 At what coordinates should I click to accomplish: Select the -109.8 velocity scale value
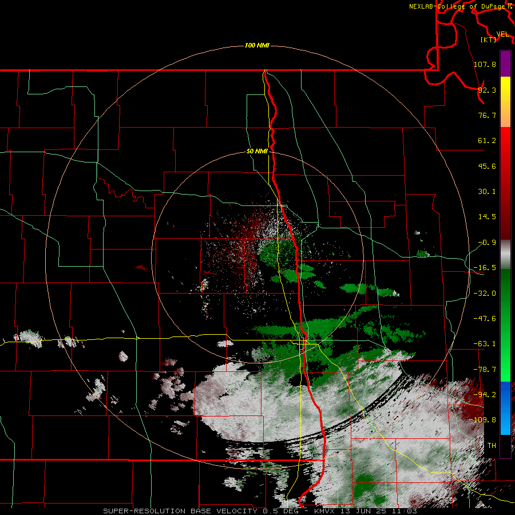point(483,420)
